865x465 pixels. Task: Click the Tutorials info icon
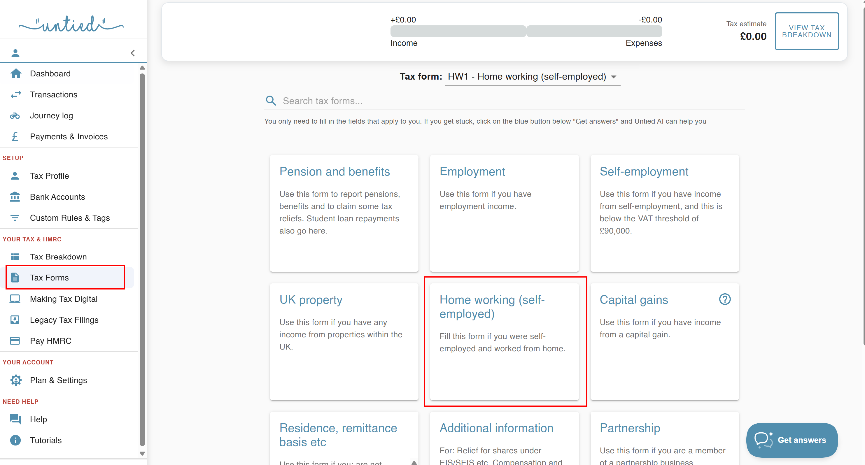pos(15,440)
